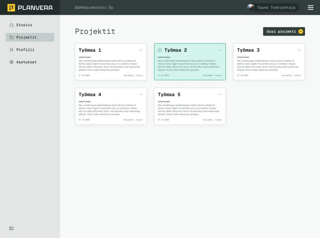This screenshot has width=320, height=238.
Task: Expand options menu for Työmaa 5
Action: coord(220,95)
